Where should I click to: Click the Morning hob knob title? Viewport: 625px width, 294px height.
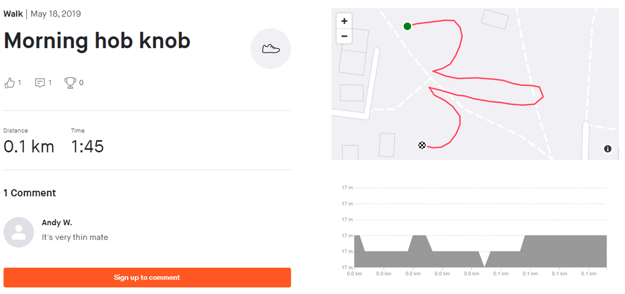tap(97, 41)
